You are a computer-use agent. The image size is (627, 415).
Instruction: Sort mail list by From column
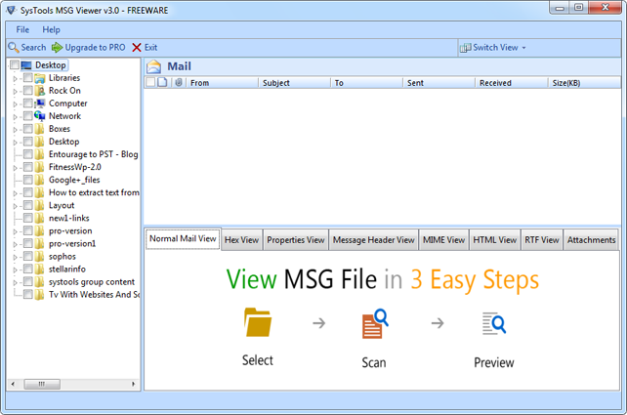point(222,83)
